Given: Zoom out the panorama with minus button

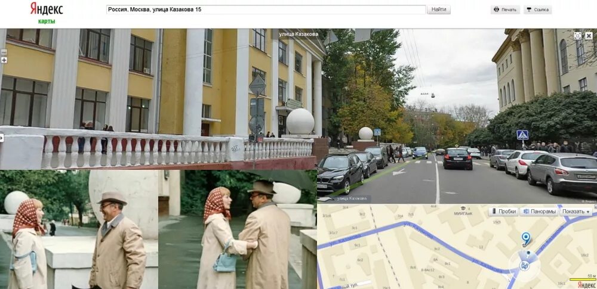Looking at the screenshot, I should click(4, 52).
